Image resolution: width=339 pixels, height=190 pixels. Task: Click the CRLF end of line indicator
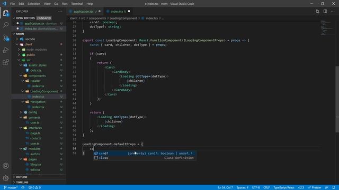[266, 188]
